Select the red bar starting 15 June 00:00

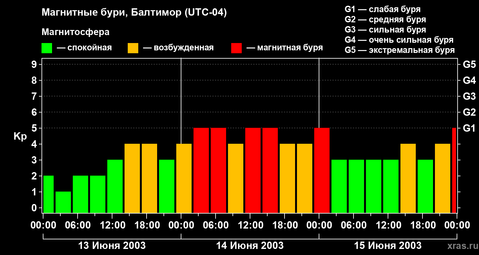[322, 170]
